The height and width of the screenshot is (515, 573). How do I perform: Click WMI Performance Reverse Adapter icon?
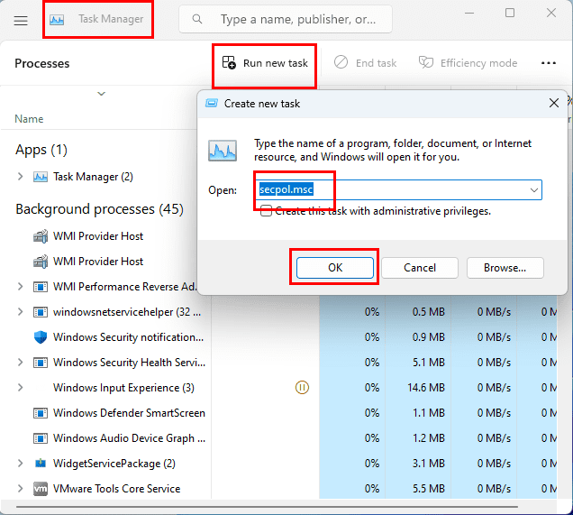click(x=41, y=287)
